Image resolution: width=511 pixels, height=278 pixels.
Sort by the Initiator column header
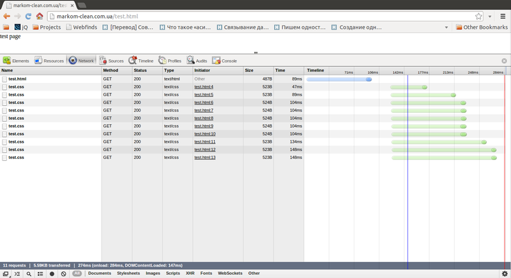tap(218, 70)
